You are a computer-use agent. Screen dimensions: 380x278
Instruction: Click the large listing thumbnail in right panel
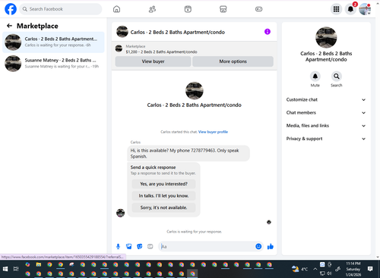[326, 37]
